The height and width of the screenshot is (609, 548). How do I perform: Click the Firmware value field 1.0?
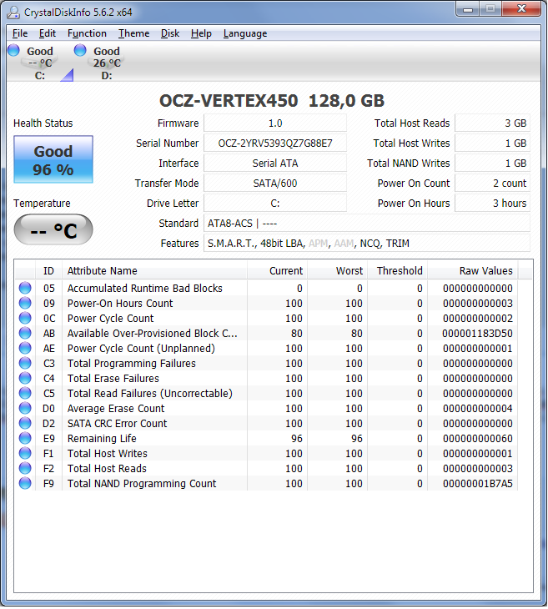(x=275, y=123)
